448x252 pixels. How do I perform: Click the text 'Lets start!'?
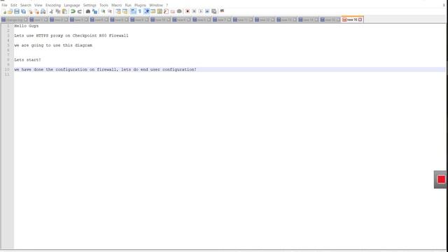pos(27,60)
